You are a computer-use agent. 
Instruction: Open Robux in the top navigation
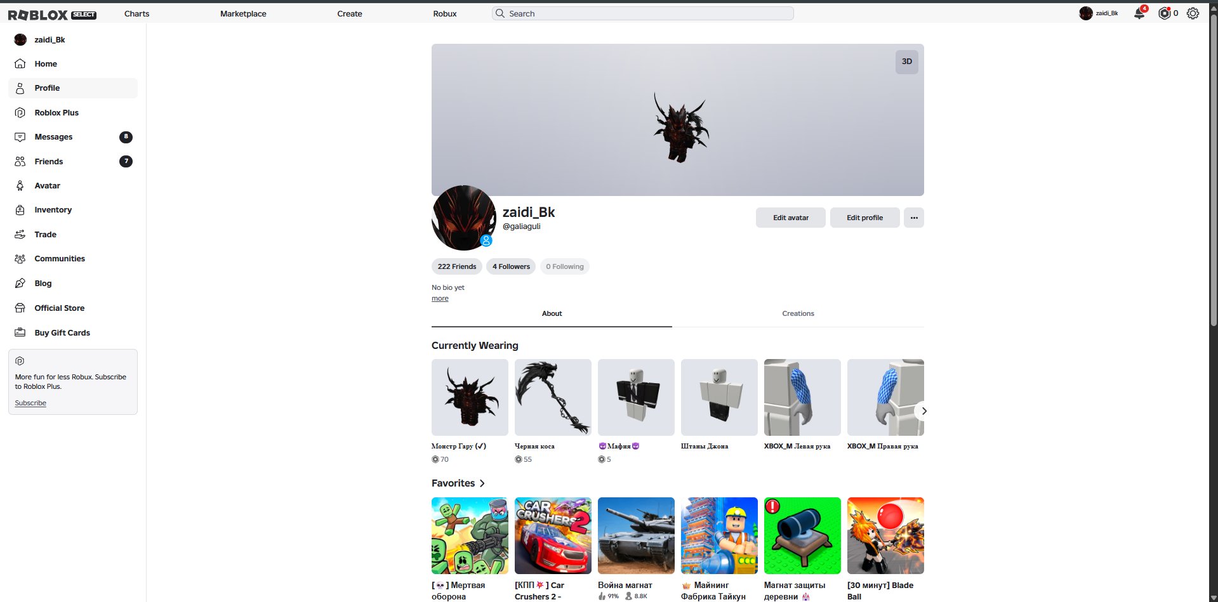tap(445, 13)
